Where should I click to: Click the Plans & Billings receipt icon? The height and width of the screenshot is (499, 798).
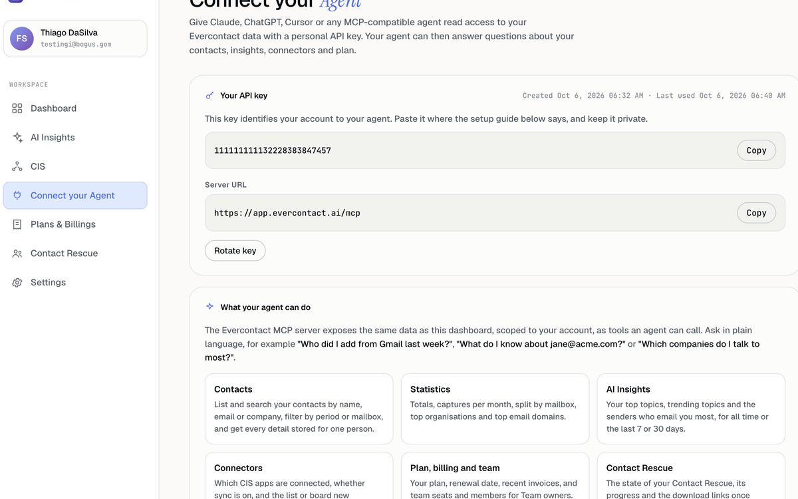pyautogui.click(x=17, y=224)
